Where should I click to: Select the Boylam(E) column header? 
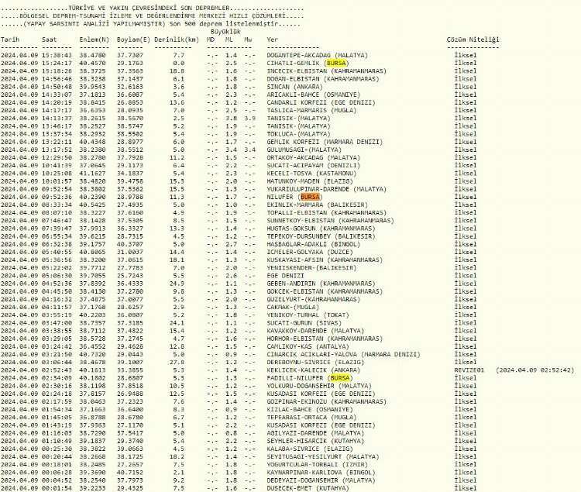coord(134,38)
